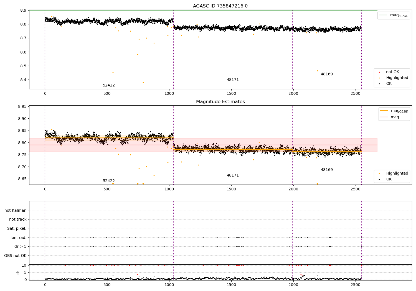
Task: Select 'Highlighted' legend entry in middle plot
Action: (x=397, y=173)
